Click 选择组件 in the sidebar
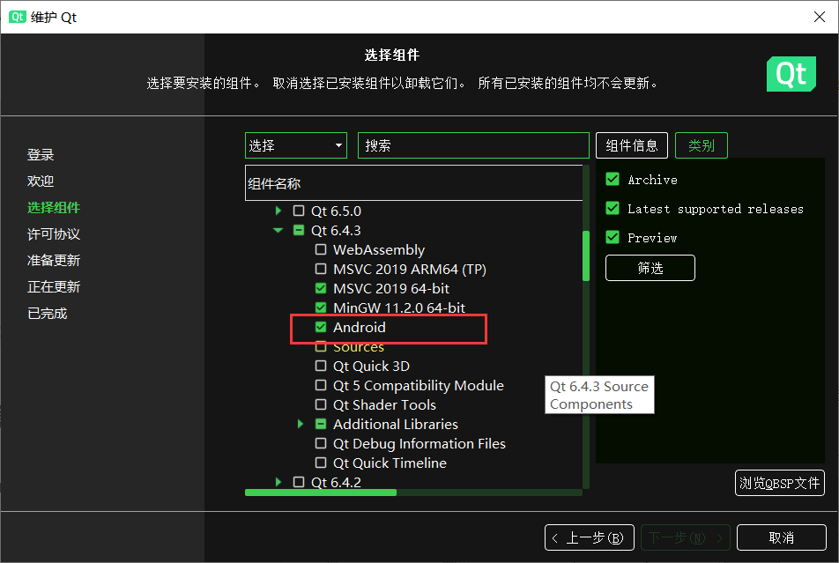Viewport: 839px width, 563px height. pos(54,208)
